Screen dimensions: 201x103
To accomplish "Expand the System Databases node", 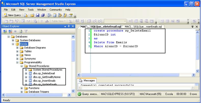I will click(x=13, y=40).
